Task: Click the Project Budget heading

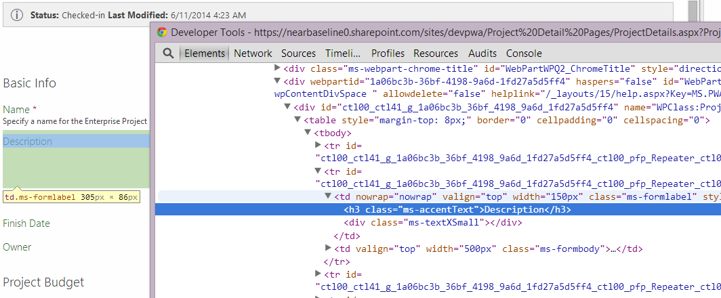Action: (43, 282)
